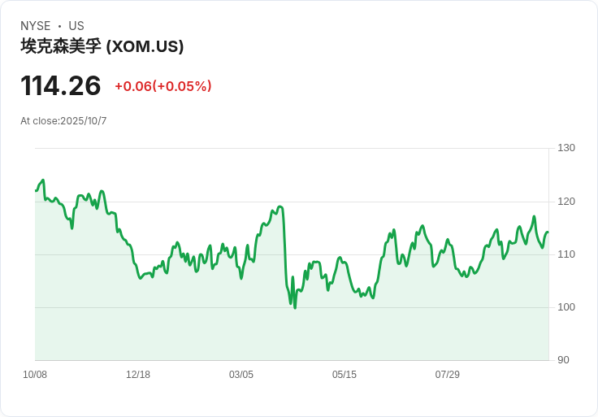
Task: Click the chart line's lowest dip near 100
Action: (x=295, y=307)
